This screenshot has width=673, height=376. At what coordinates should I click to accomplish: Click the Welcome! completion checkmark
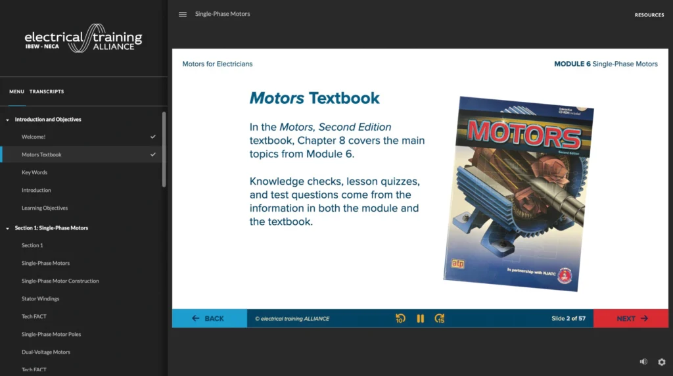tap(152, 137)
